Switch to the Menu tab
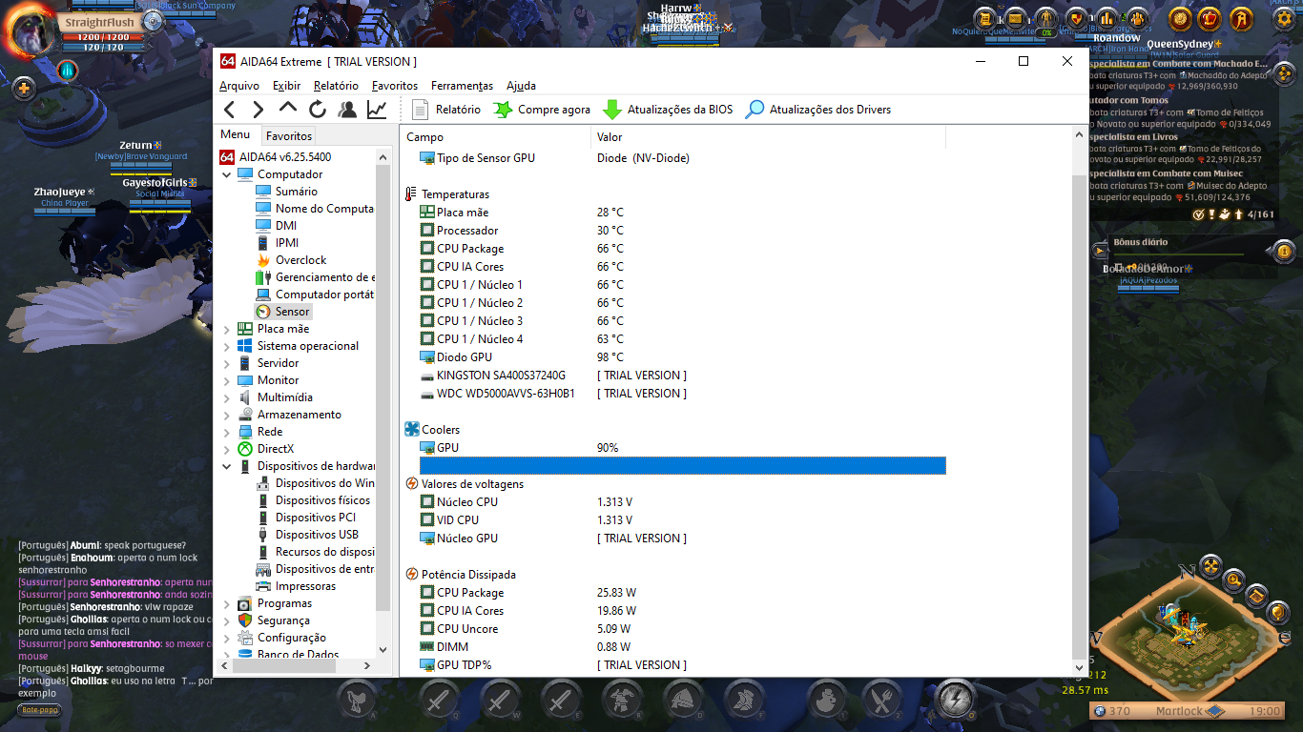 click(236, 135)
